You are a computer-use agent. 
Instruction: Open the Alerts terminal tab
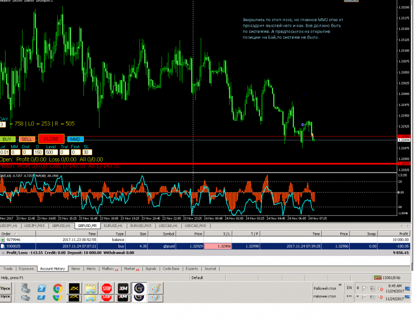91,269
